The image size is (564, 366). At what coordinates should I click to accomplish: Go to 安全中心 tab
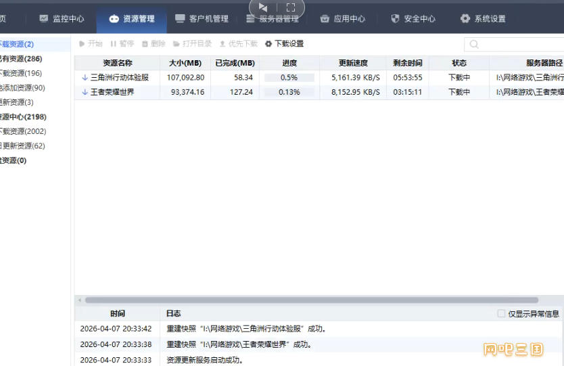(x=413, y=19)
